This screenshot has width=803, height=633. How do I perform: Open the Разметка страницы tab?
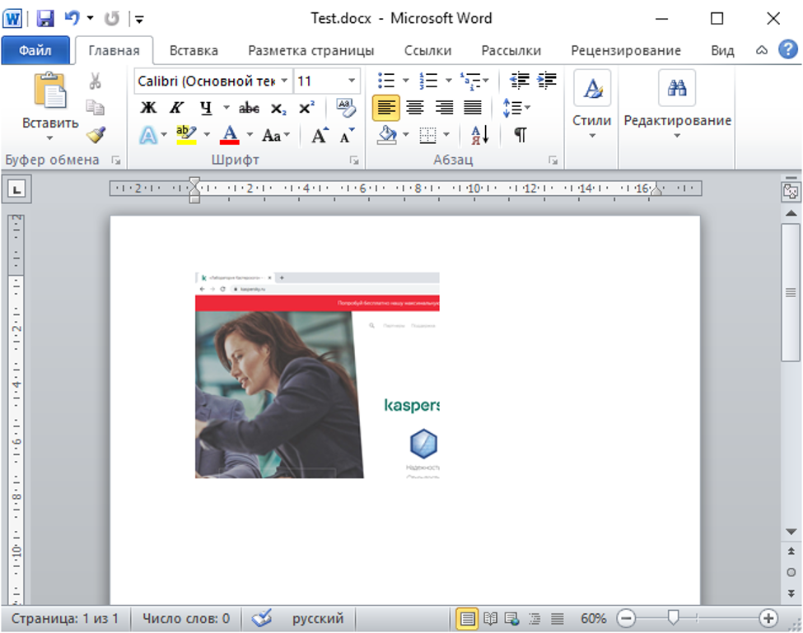pyautogui.click(x=310, y=50)
